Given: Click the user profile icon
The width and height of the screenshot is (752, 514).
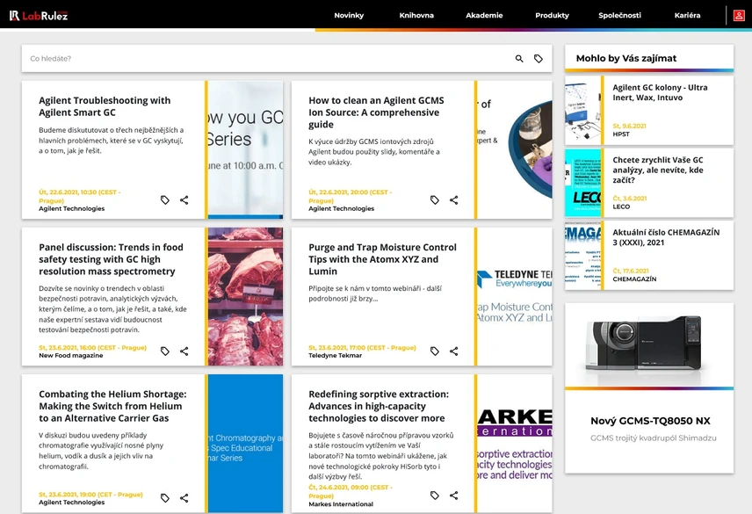Looking at the screenshot, I should pos(739,15).
